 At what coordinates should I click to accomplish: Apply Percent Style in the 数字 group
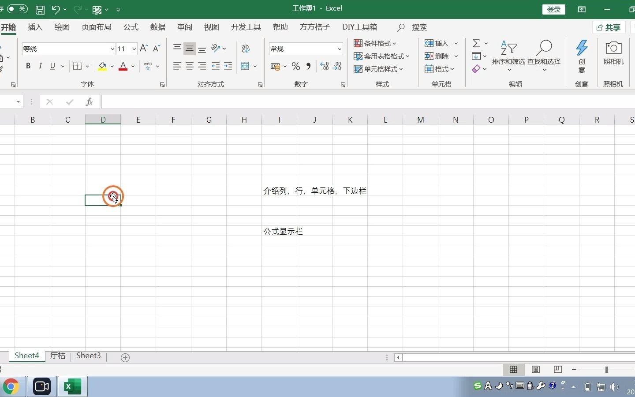(295, 66)
